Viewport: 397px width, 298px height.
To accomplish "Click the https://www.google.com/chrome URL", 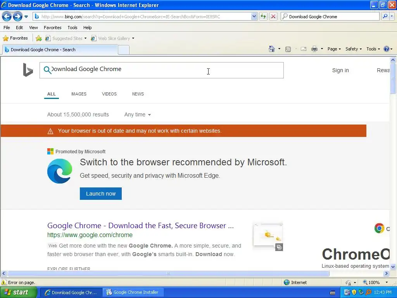I will (90, 235).
